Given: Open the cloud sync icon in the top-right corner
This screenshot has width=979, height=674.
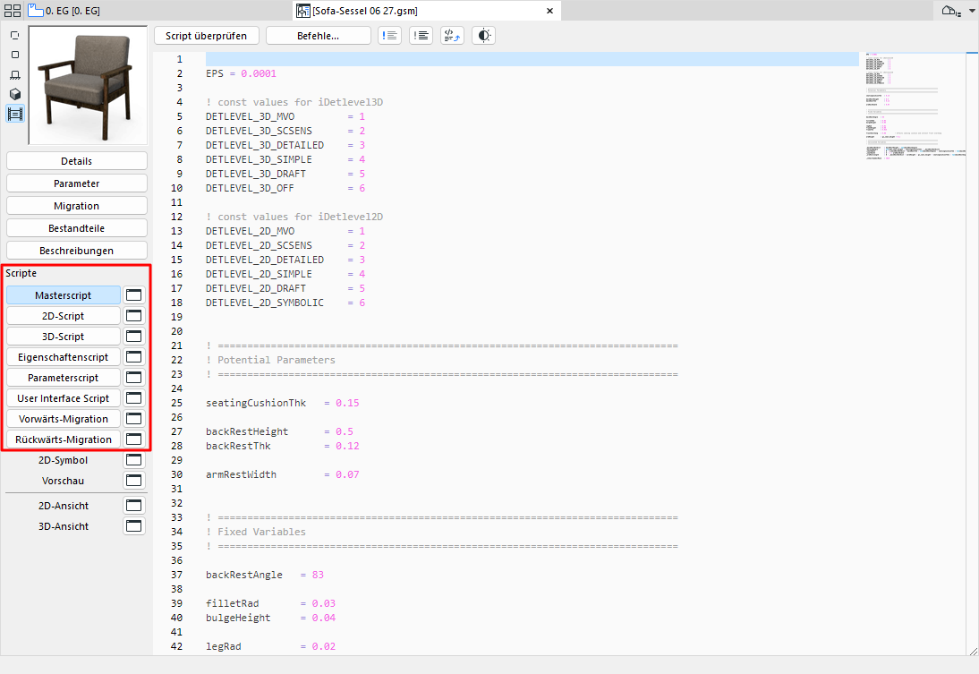Looking at the screenshot, I should (951, 10).
